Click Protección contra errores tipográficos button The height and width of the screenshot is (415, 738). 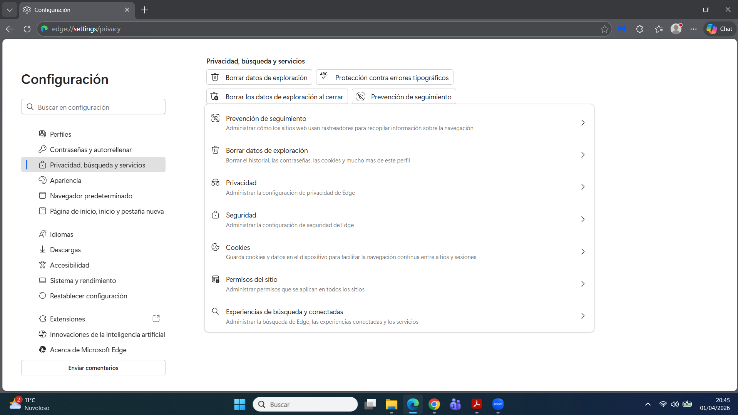pyautogui.click(x=385, y=77)
